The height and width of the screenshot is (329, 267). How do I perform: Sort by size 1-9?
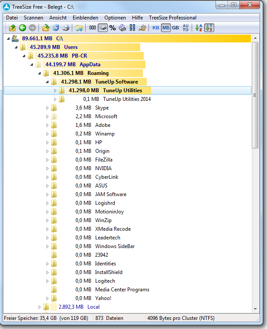coord(209,28)
